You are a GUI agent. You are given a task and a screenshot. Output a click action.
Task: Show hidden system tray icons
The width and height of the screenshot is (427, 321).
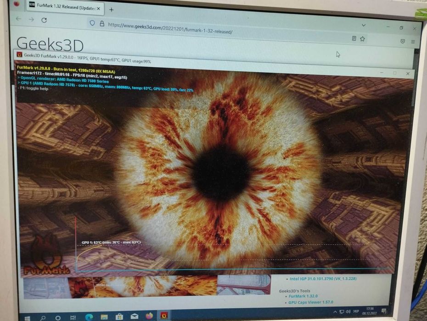coord(335,312)
